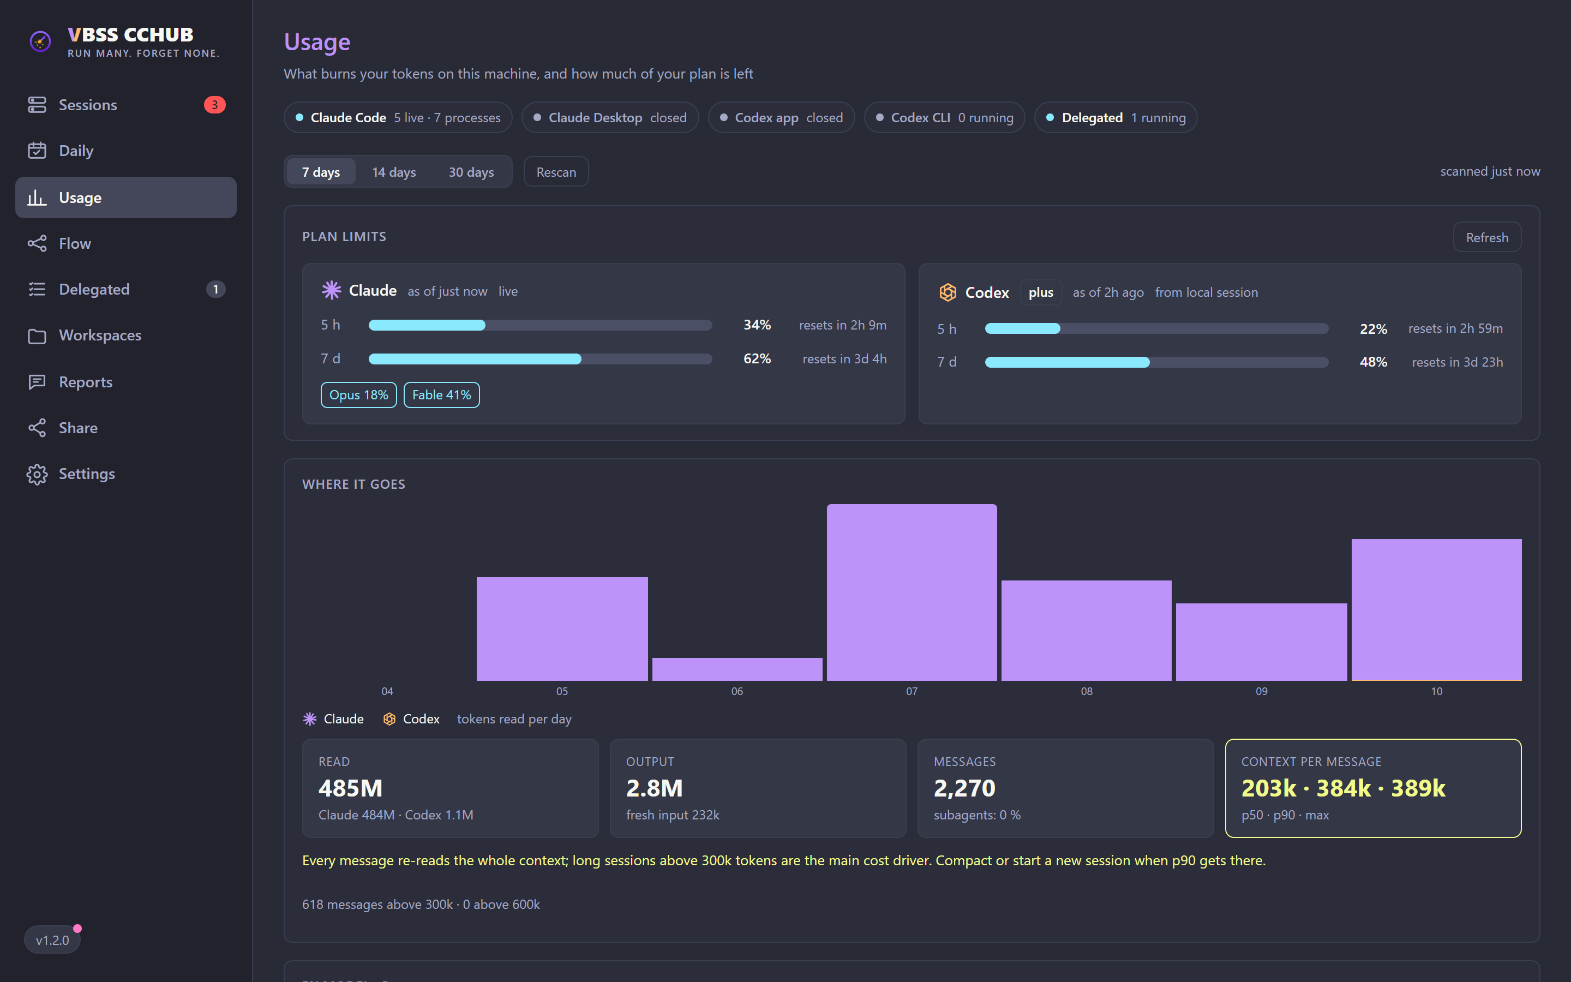The height and width of the screenshot is (982, 1571).
Task: Click the READ 485M stat card
Action: click(x=451, y=788)
